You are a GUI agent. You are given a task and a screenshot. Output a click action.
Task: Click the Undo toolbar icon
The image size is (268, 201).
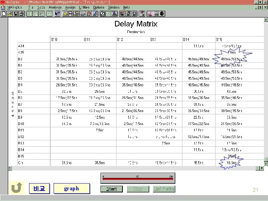[x=49, y=14]
